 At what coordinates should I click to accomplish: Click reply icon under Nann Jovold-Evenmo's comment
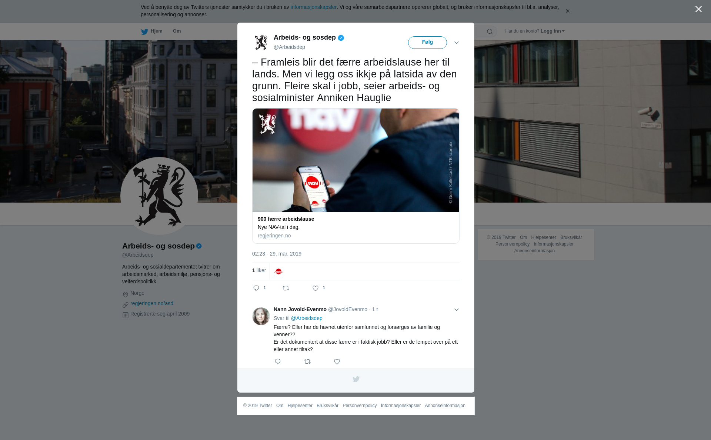click(x=278, y=361)
